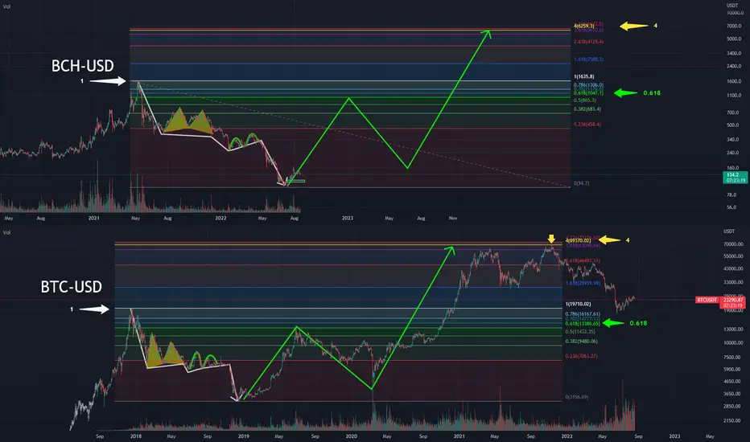Click 2023 on the BCH chart time axis

(348, 219)
